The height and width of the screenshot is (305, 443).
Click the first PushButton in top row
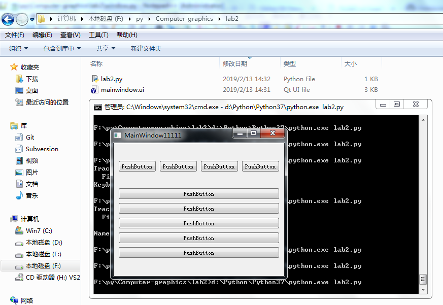tap(137, 166)
